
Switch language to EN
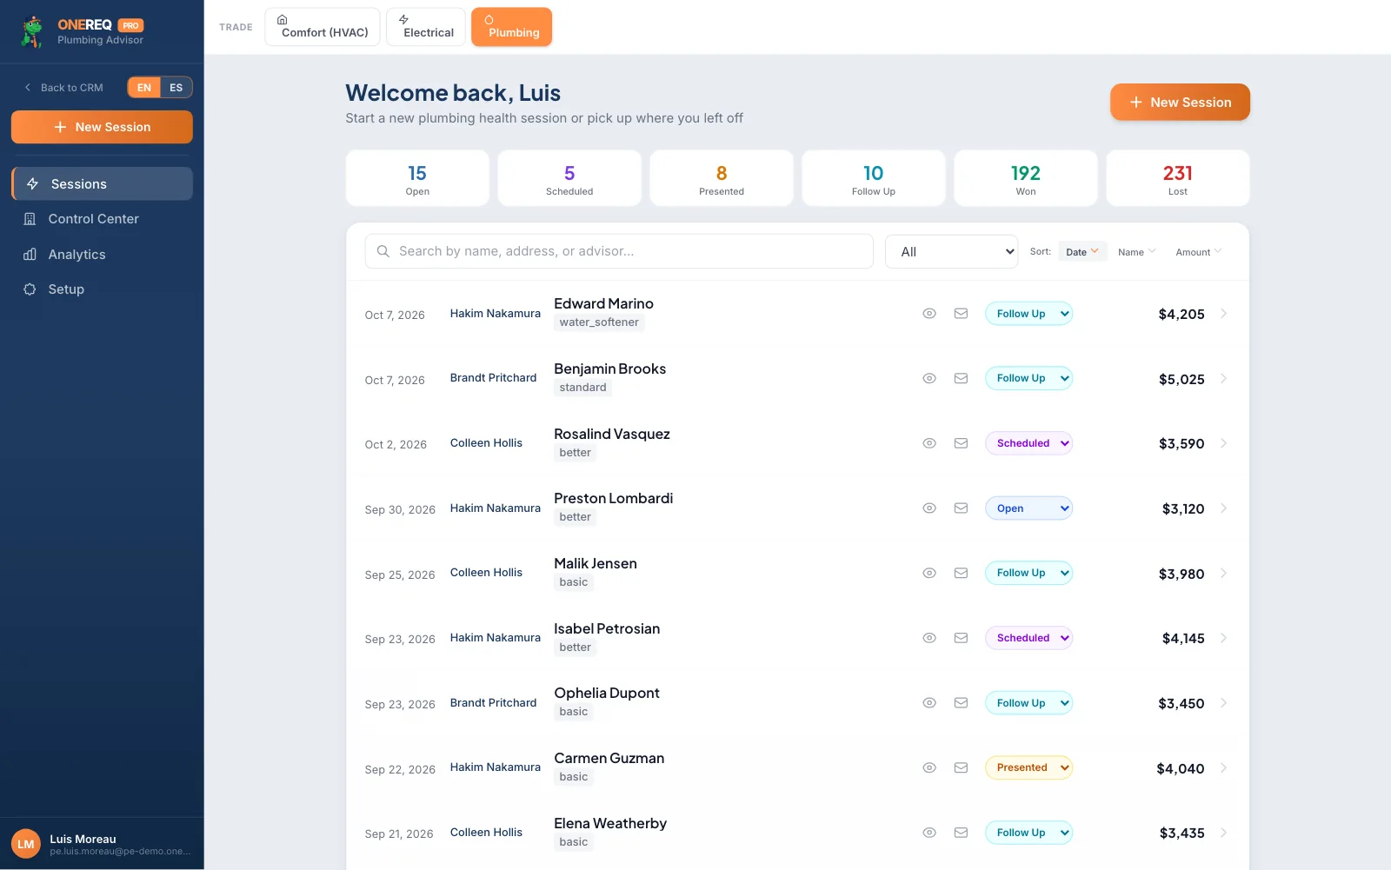coord(144,88)
